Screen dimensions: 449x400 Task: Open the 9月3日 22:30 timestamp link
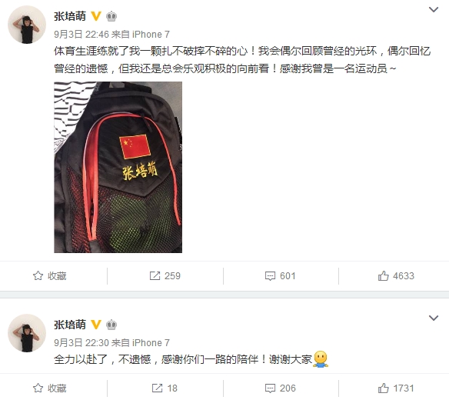[x=81, y=343]
